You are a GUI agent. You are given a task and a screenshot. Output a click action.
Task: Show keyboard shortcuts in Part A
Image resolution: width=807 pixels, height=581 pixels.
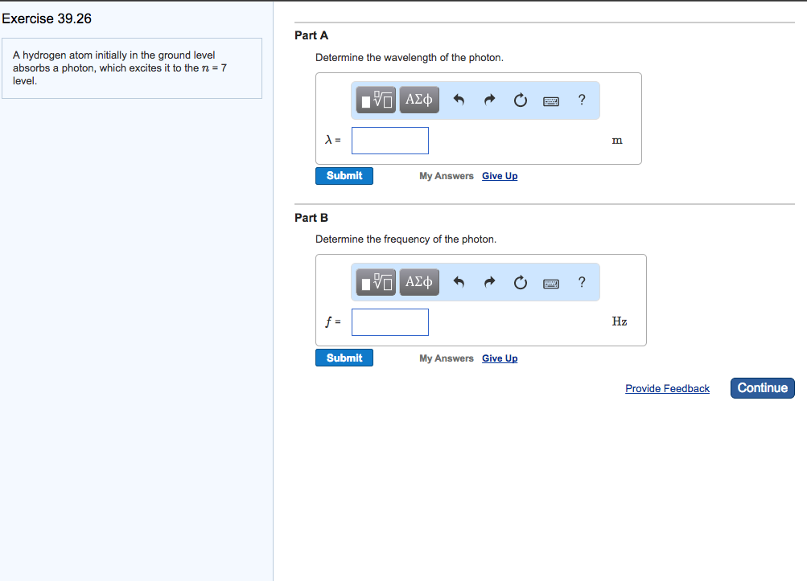(551, 100)
